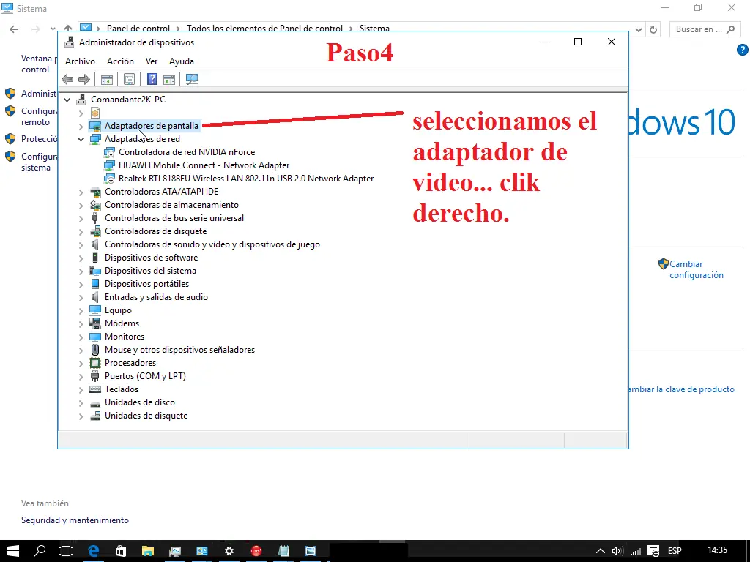Screen dimensions: 750x562
Task: Expand Controladoras ATA/ATAPI IDE chevron
Action: point(81,192)
